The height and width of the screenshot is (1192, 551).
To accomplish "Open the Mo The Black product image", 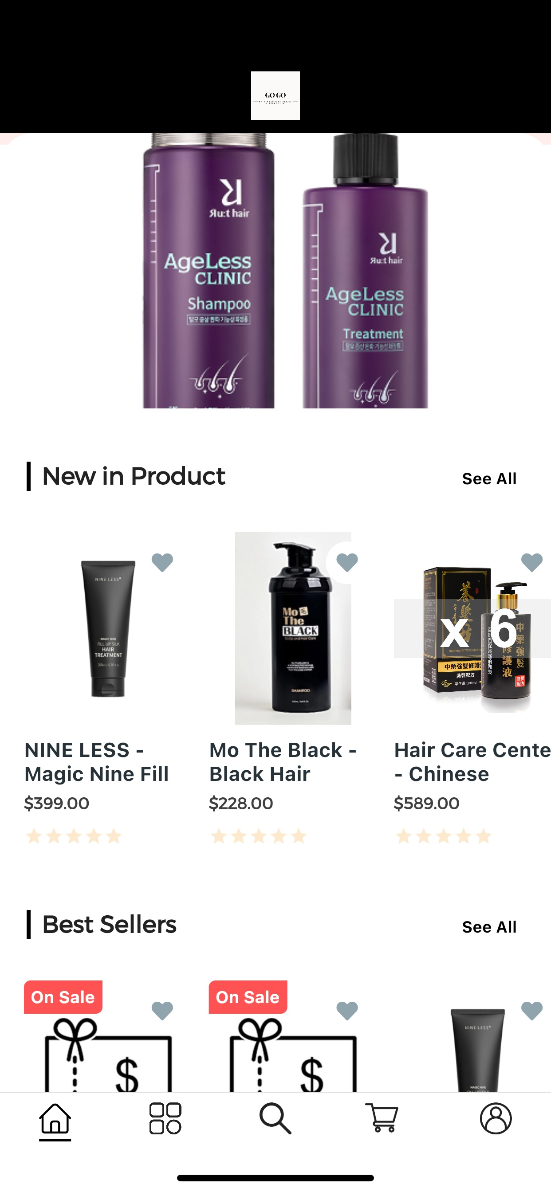I will (x=293, y=628).
